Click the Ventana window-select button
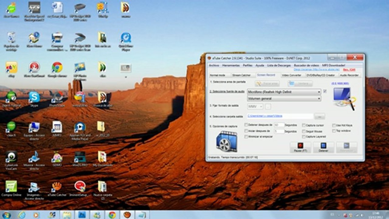Screen dimensions: 389x219 300,84
